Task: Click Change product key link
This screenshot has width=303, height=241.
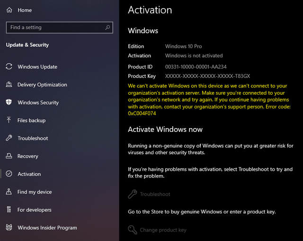Action: click(163, 230)
